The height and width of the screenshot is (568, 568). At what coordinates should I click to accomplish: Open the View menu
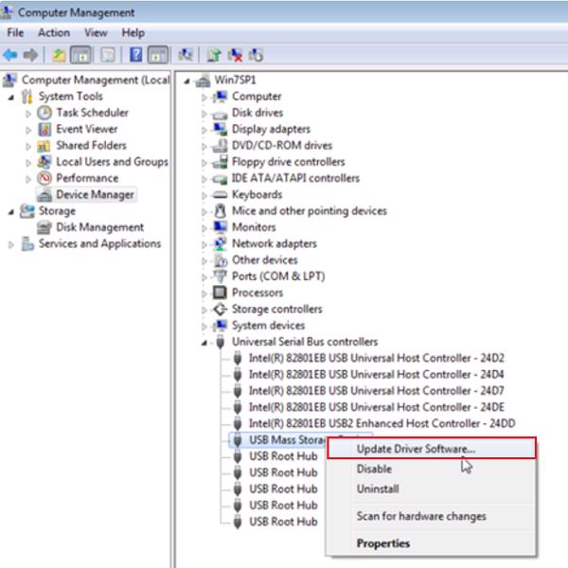pos(96,32)
